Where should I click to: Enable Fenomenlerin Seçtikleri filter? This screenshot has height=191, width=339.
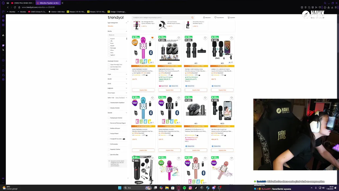109,103
